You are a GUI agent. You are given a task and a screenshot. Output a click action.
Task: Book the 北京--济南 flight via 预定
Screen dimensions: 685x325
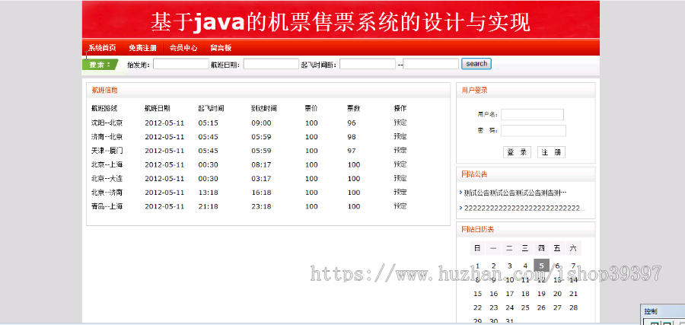tap(400, 193)
